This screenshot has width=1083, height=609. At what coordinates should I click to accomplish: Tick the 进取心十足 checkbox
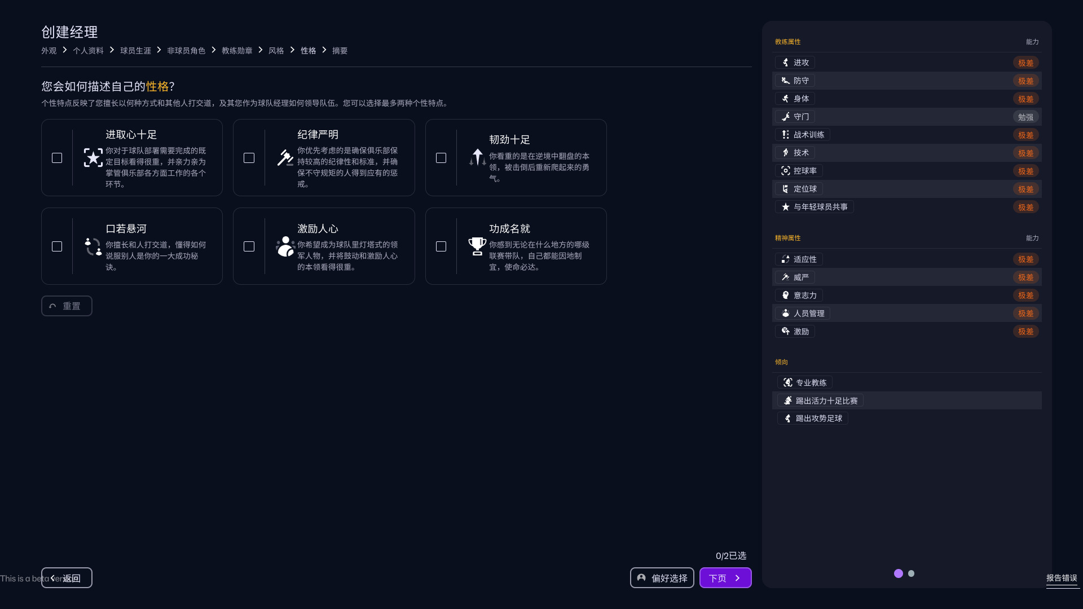click(x=57, y=158)
